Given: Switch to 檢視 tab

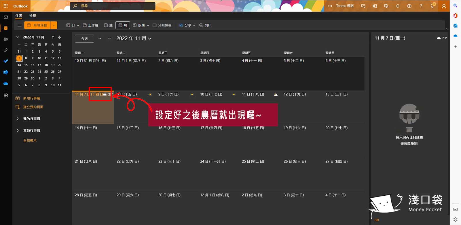Looking at the screenshot, I should (33, 16).
